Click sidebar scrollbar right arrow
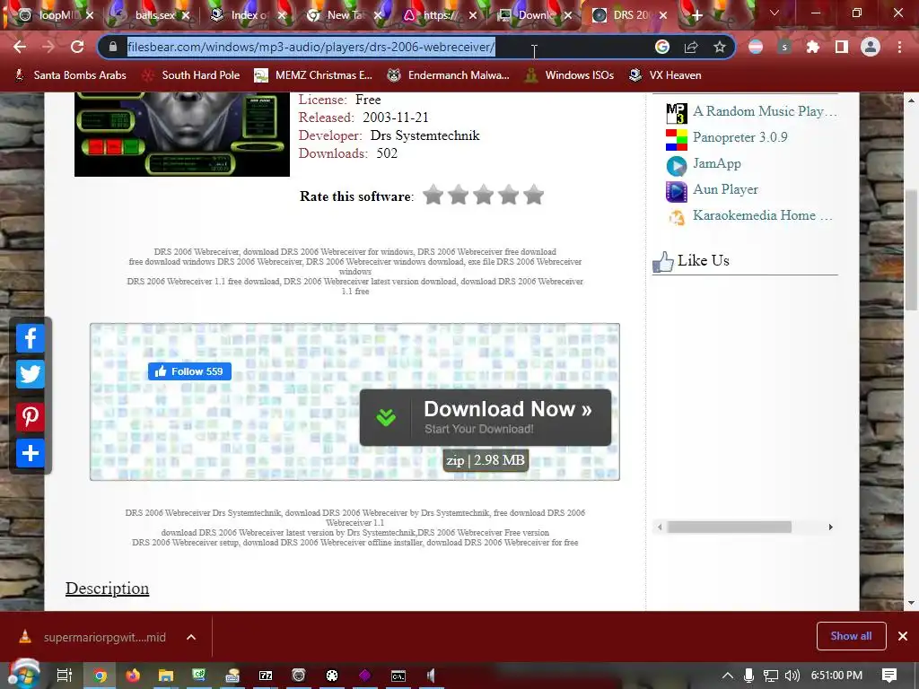The width and height of the screenshot is (919, 689). click(830, 527)
